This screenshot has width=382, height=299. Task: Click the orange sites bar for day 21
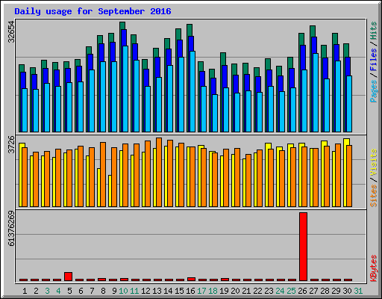(x=248, y=181)
